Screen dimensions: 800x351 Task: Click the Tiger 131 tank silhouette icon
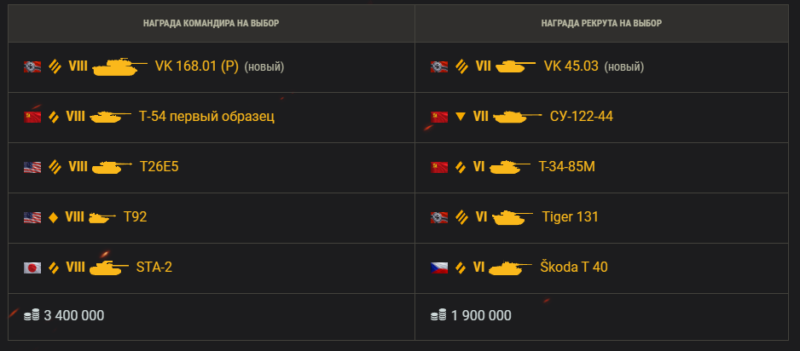pyautogui.click(x=513, y=217)
